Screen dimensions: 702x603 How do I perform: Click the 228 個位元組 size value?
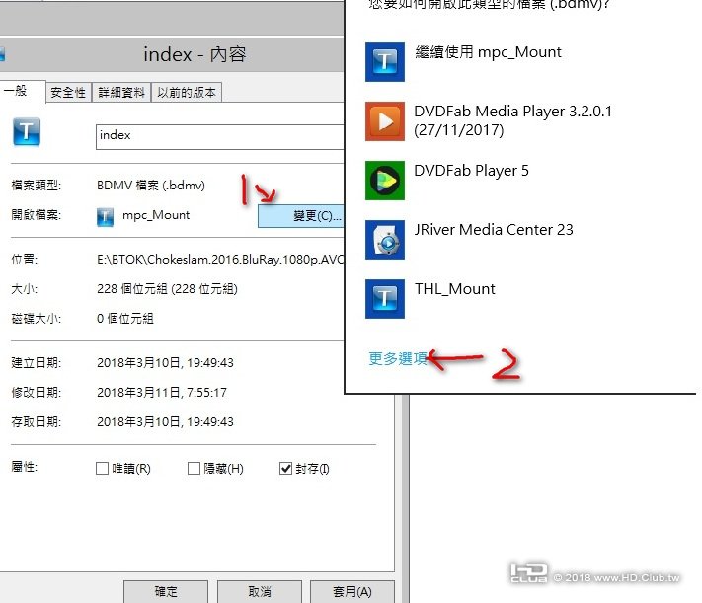pyautogui.click(x=167, y=289)
